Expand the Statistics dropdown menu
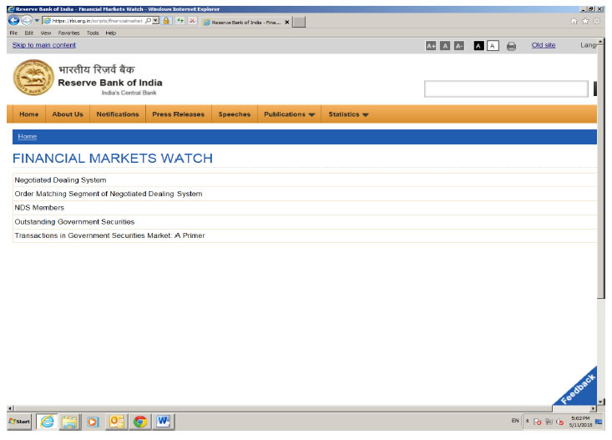Screen dimensions: 612x440 point(348,114)
